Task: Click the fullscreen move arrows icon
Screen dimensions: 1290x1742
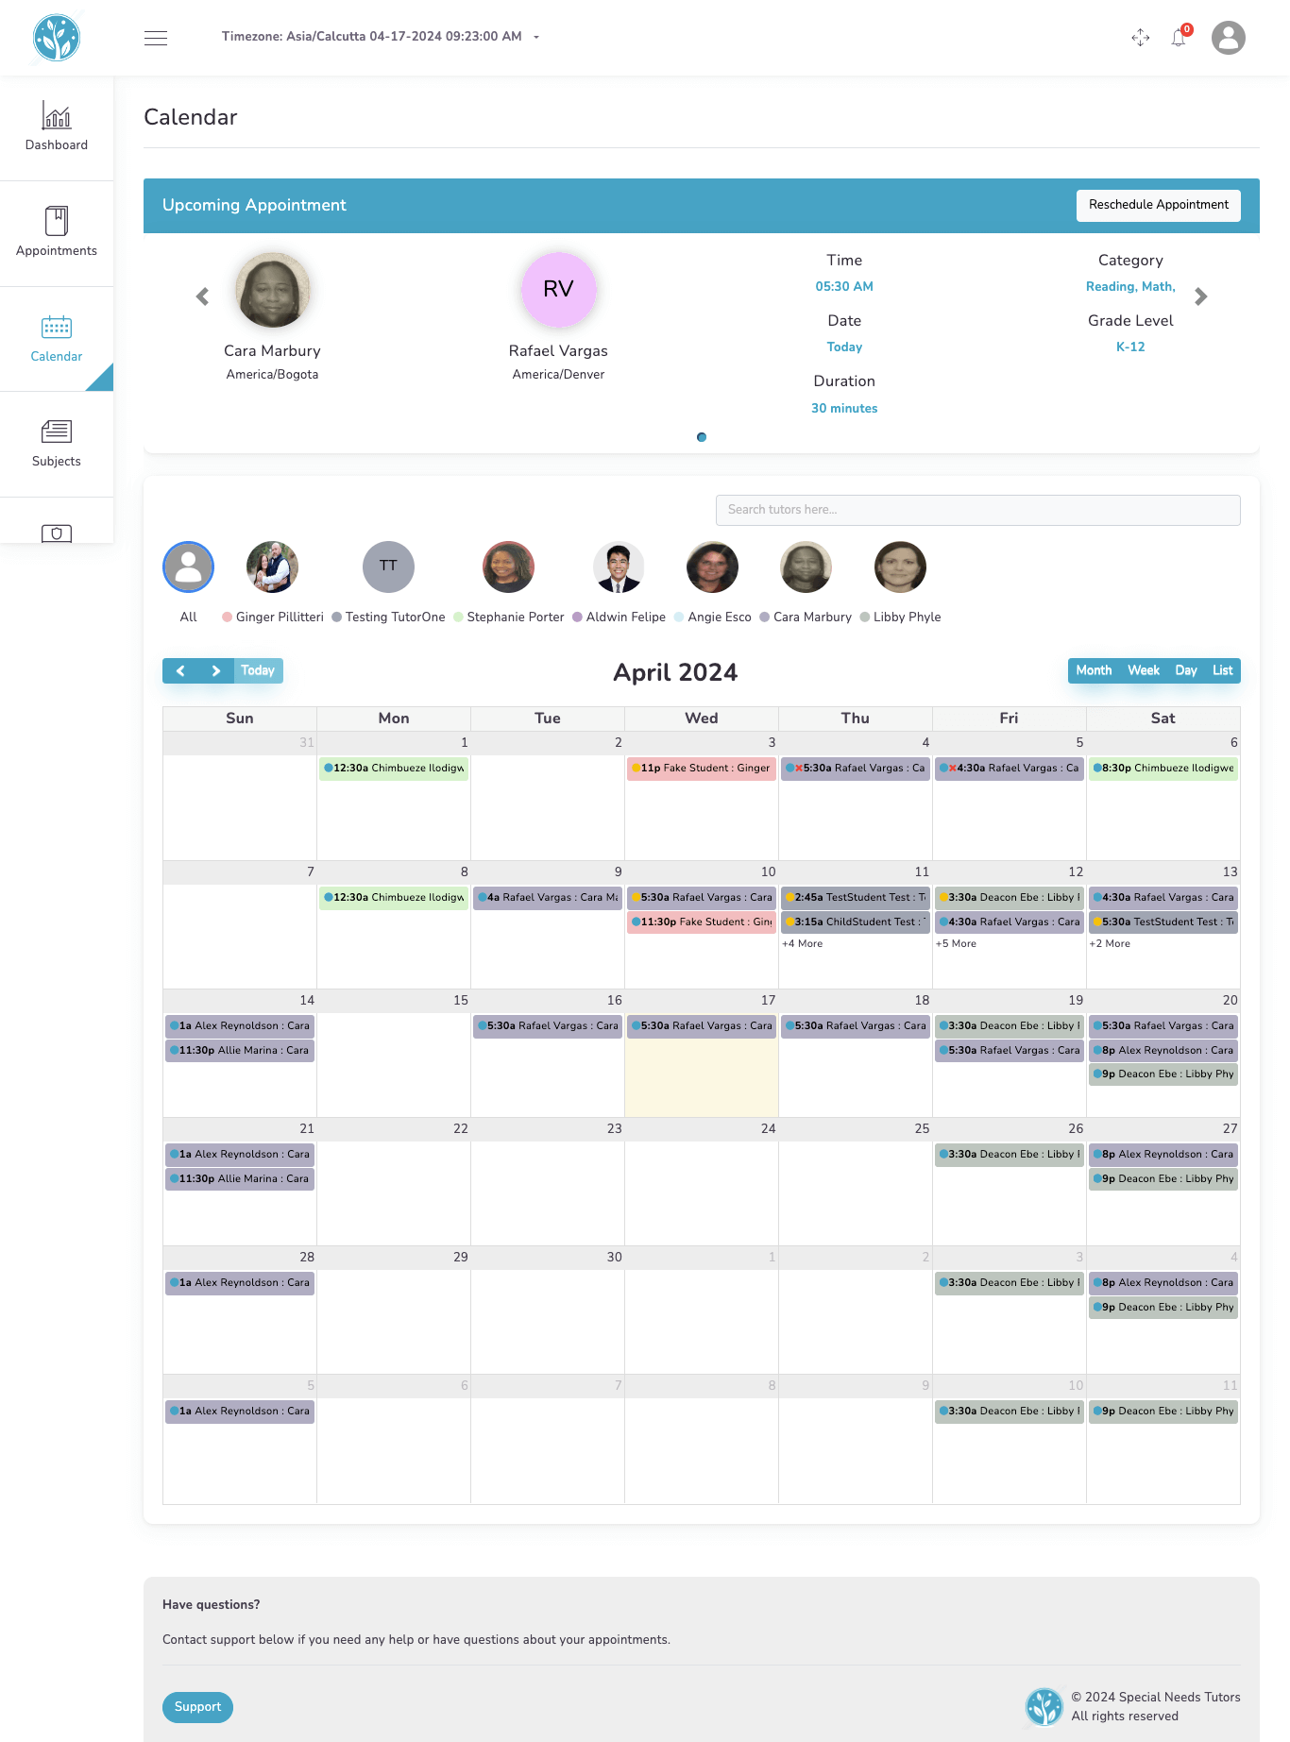Action: click(x=1140, y=38)
